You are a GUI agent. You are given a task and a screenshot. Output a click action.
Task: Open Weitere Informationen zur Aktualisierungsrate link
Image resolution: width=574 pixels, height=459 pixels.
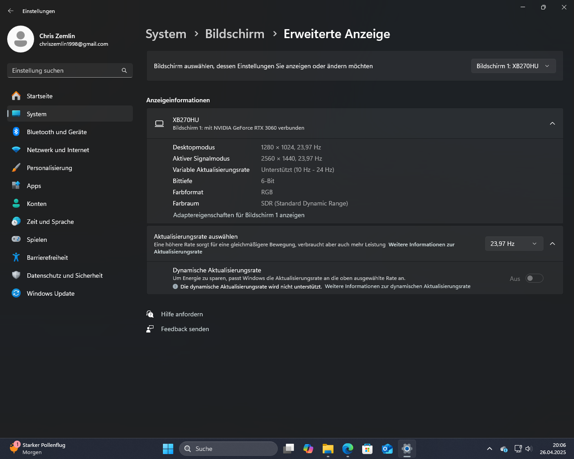pos(304,248)
